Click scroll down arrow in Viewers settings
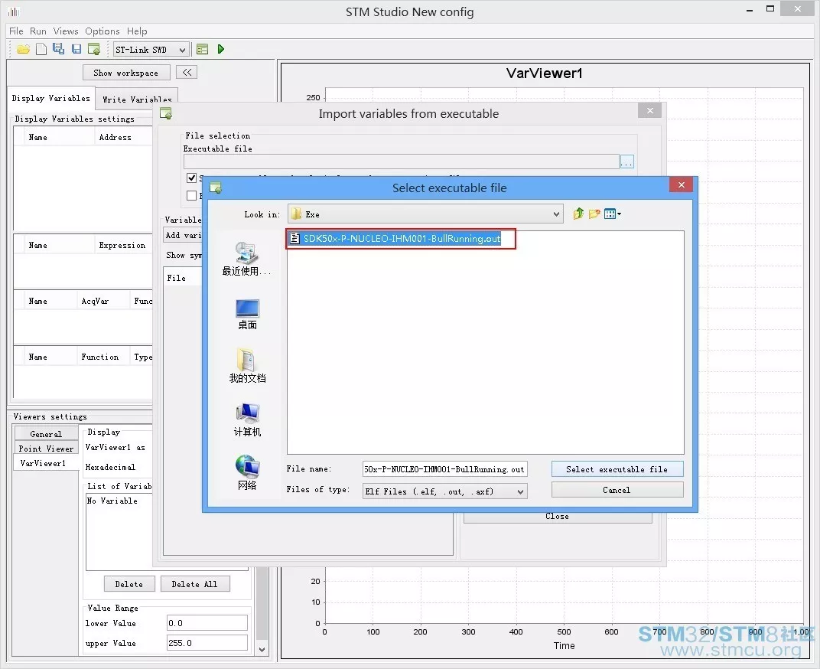820x669 pixels. point(262,650)
